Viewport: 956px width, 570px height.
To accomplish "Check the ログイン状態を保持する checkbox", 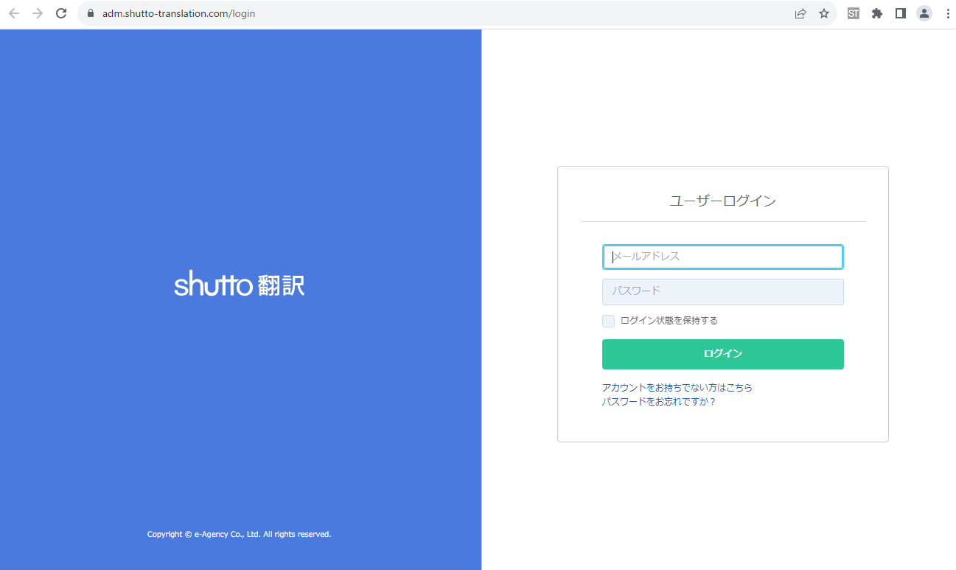I will (x=608, y=321).
